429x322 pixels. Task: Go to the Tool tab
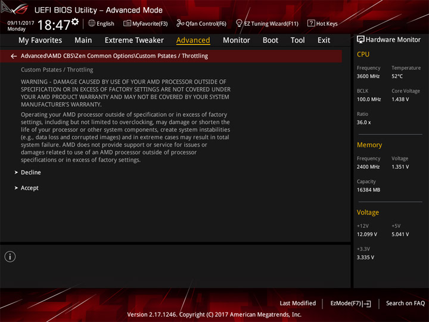pyautogui.click(x=298, y=41)
